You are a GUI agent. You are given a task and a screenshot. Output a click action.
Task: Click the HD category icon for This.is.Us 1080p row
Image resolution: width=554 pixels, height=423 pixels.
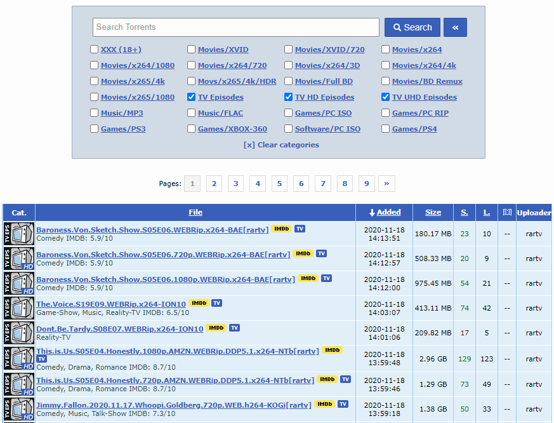pos(19,359)
